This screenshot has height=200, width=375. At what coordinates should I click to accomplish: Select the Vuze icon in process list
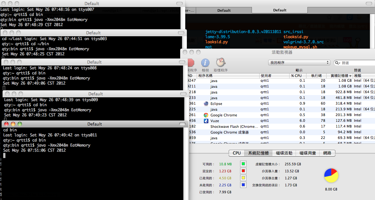point(206,121)
